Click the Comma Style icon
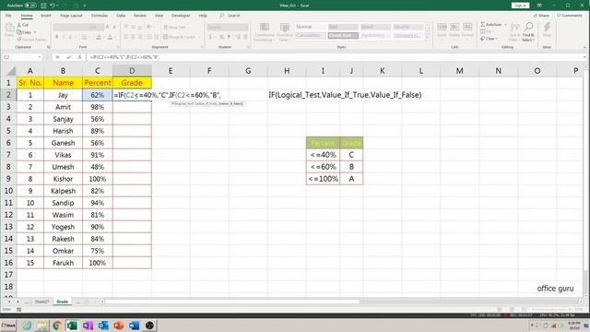590x332 pixels. (x=229, y=37)
